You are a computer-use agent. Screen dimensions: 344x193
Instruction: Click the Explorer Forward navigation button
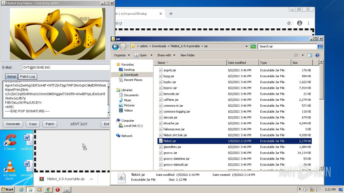(x=123, y=46)
